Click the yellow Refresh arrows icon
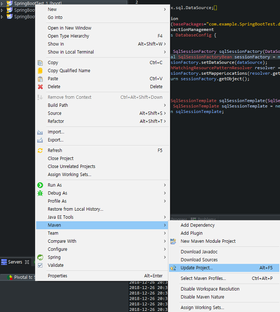 point(40,151)
